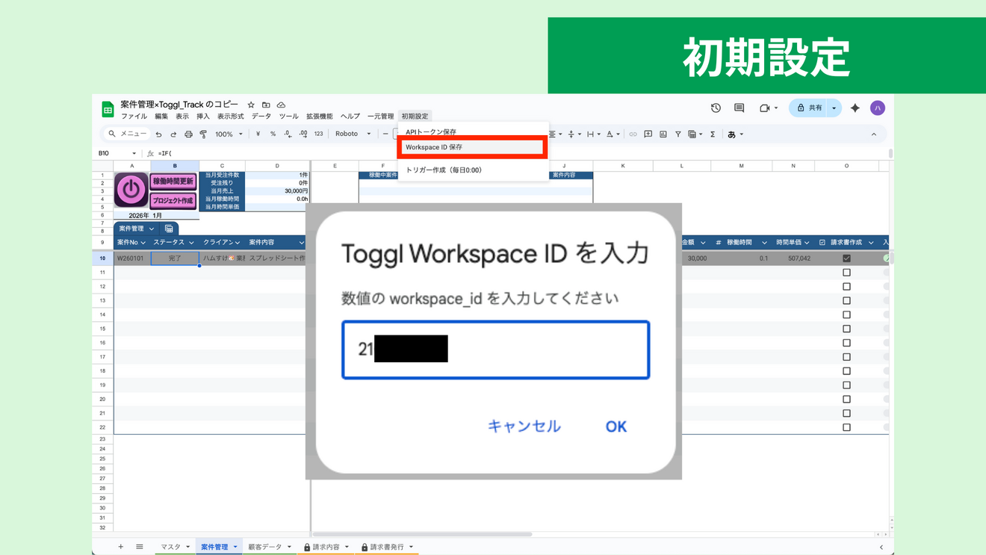The image size is (986, 555).
Task: Open the Roboto font dropdown
Action: tap(353, 134)
